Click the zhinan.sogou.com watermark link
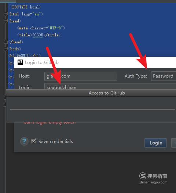Viewport: 176px width, 193px height. coord(153,182)
